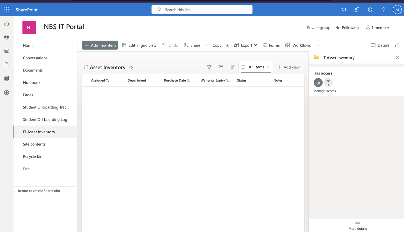404x232 pixels.
Task: Click Return to classic SharePoint link
Action: pos(39,191)
